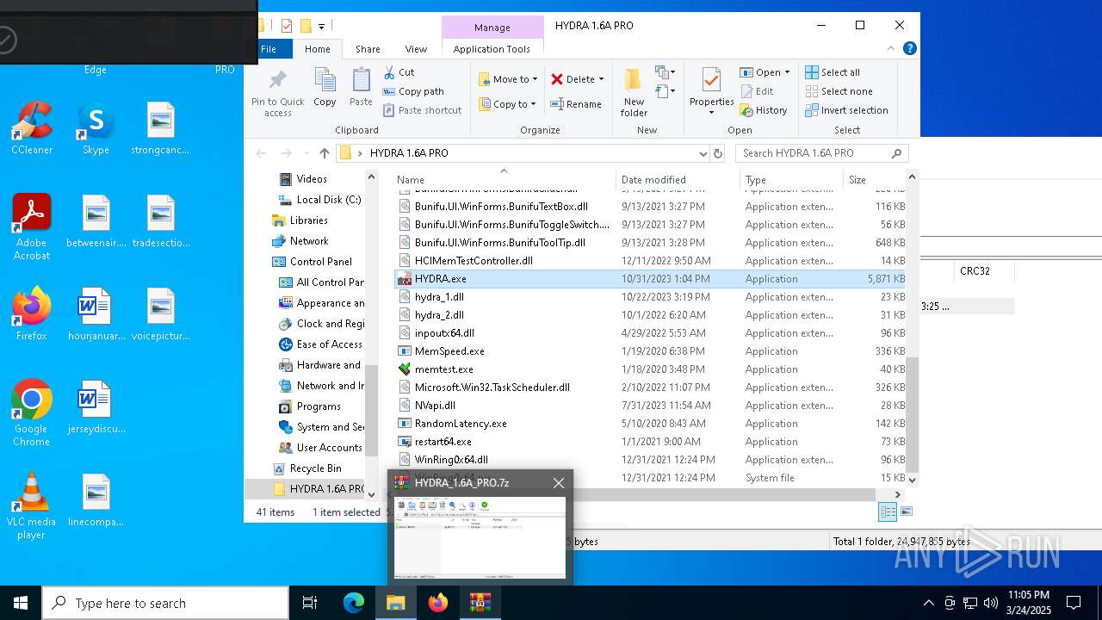Open Delete dropdown arrow
The height and width of the screenshot is (620, 1102).
point(601,79)
